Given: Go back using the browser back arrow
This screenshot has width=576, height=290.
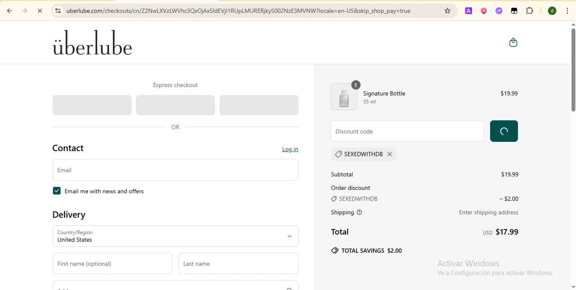Looking at the screenshot, I should click(10, 11).
